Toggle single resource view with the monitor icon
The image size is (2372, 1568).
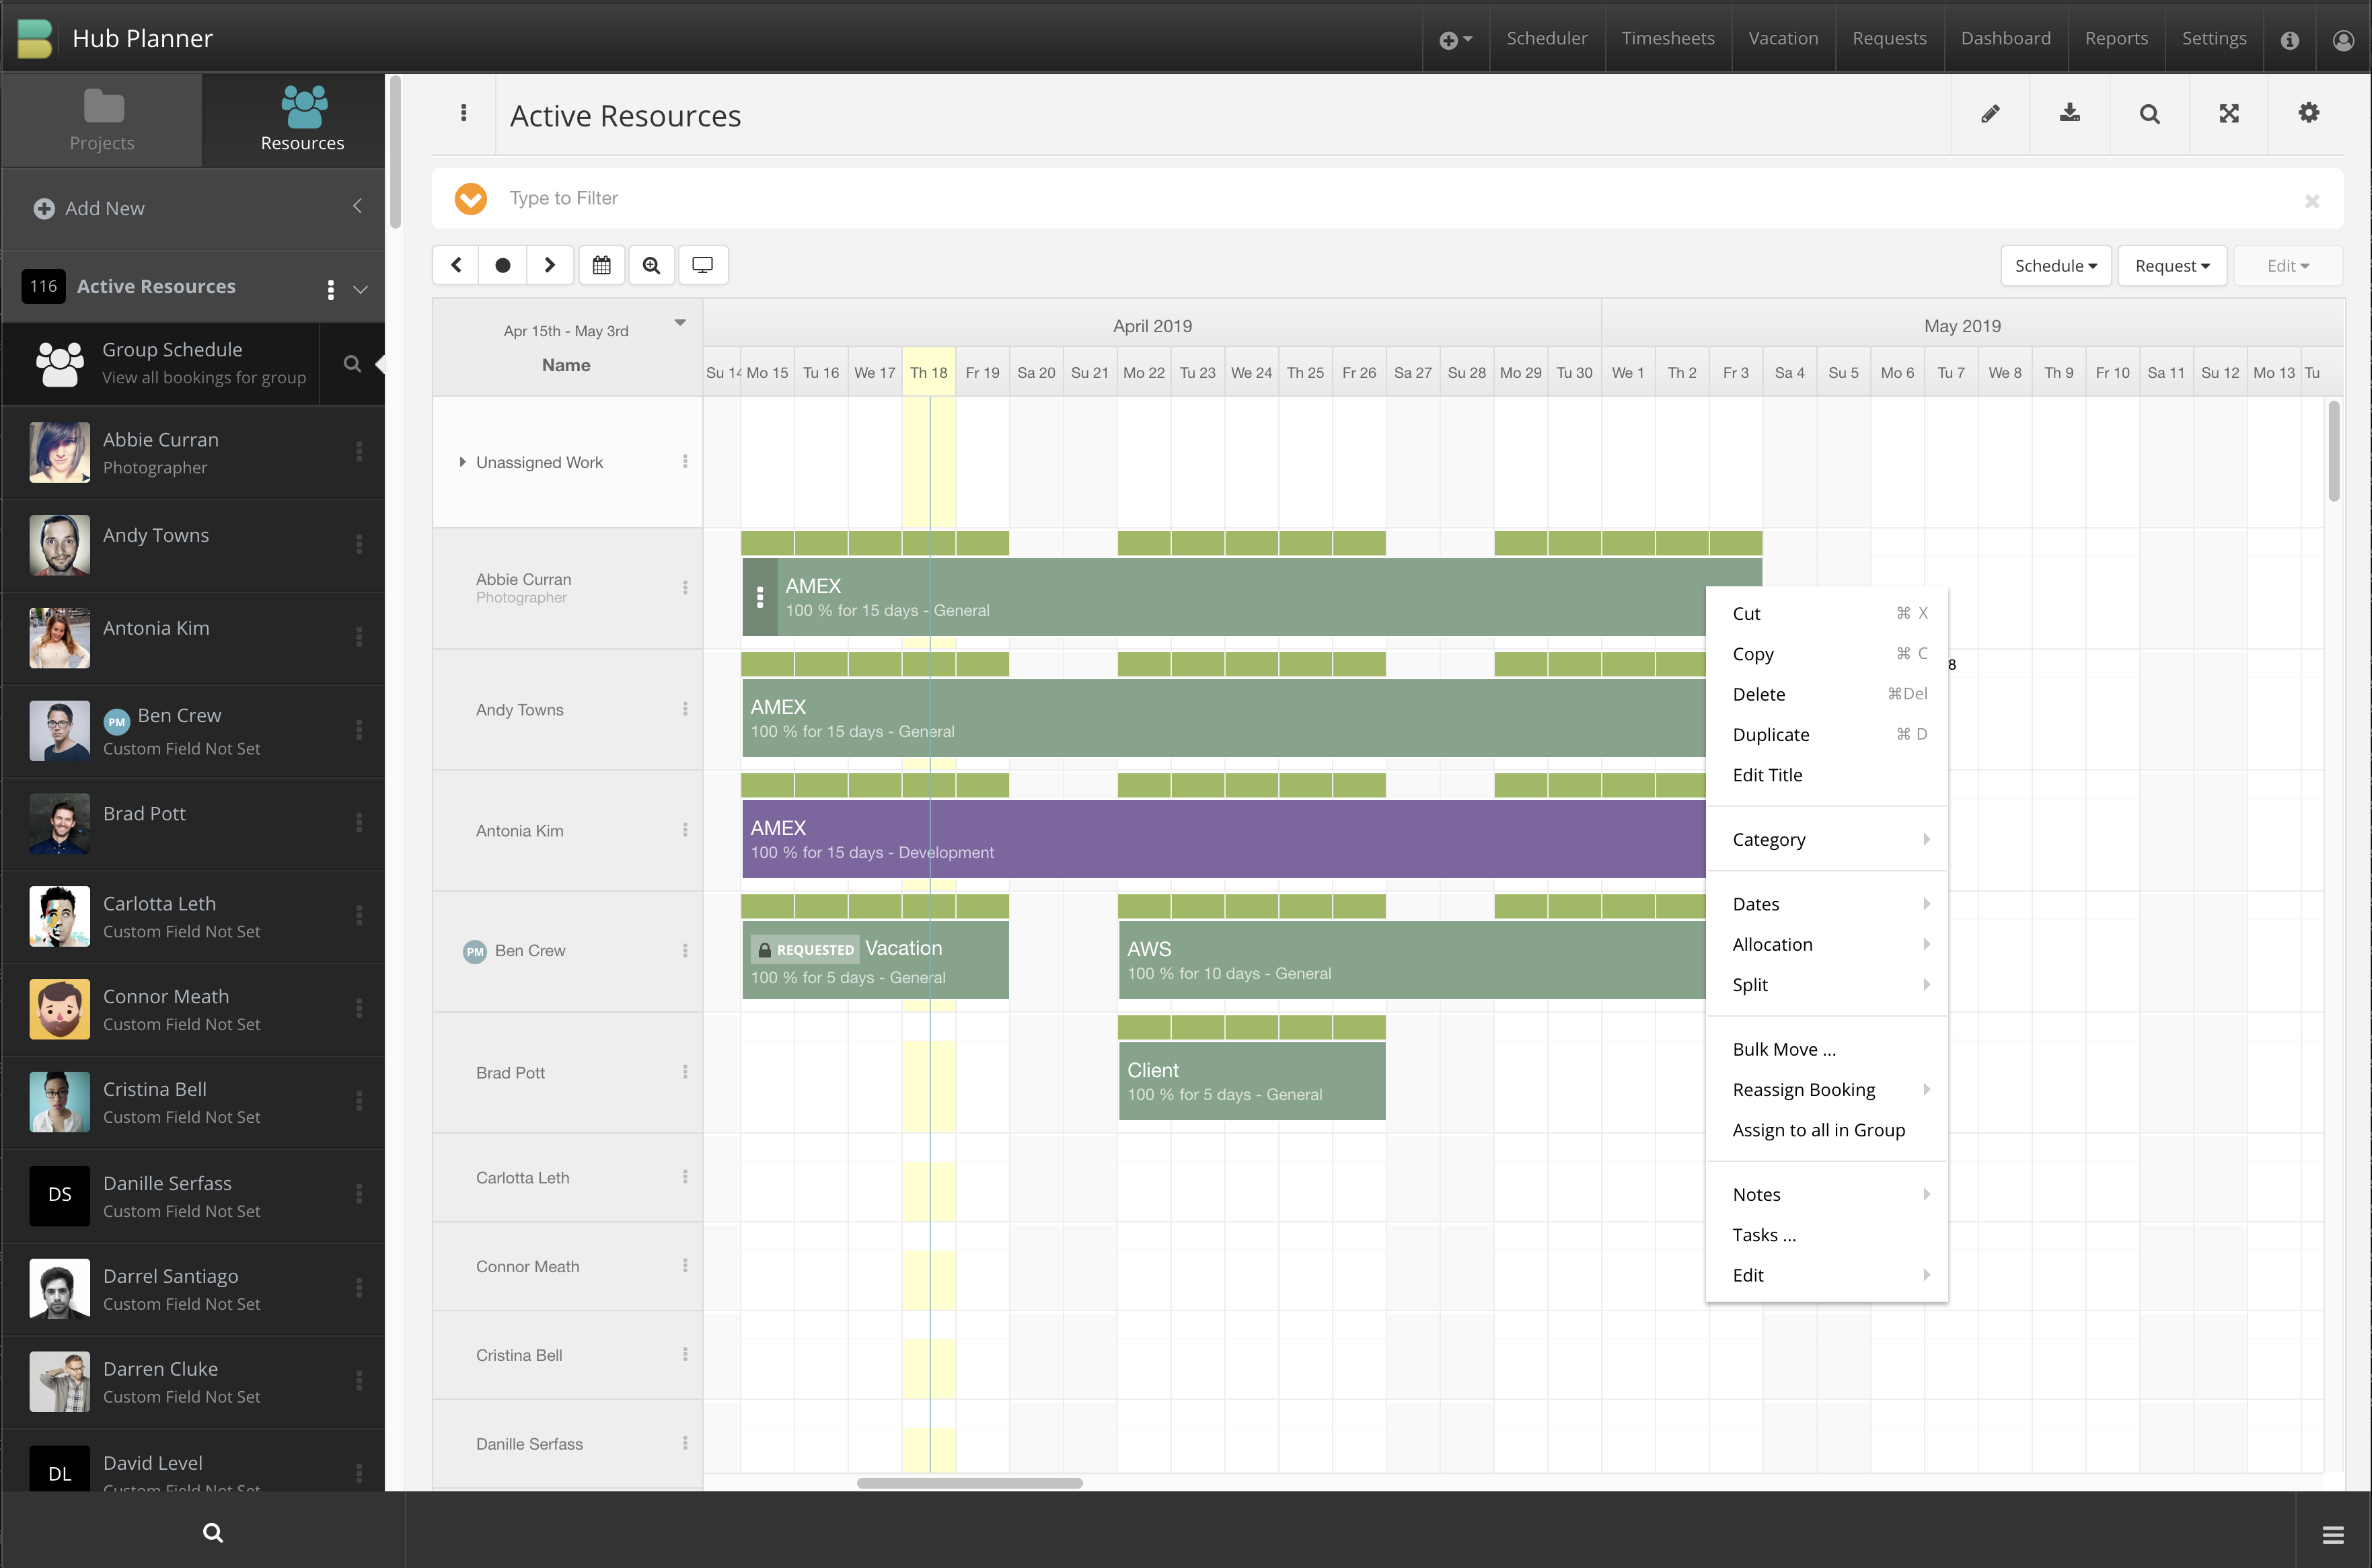[703, 264]
